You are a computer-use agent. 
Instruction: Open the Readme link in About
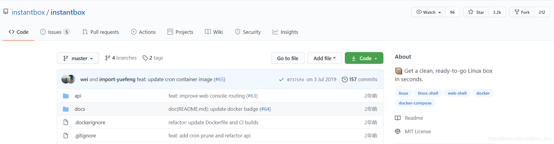(x=414, y=118)
